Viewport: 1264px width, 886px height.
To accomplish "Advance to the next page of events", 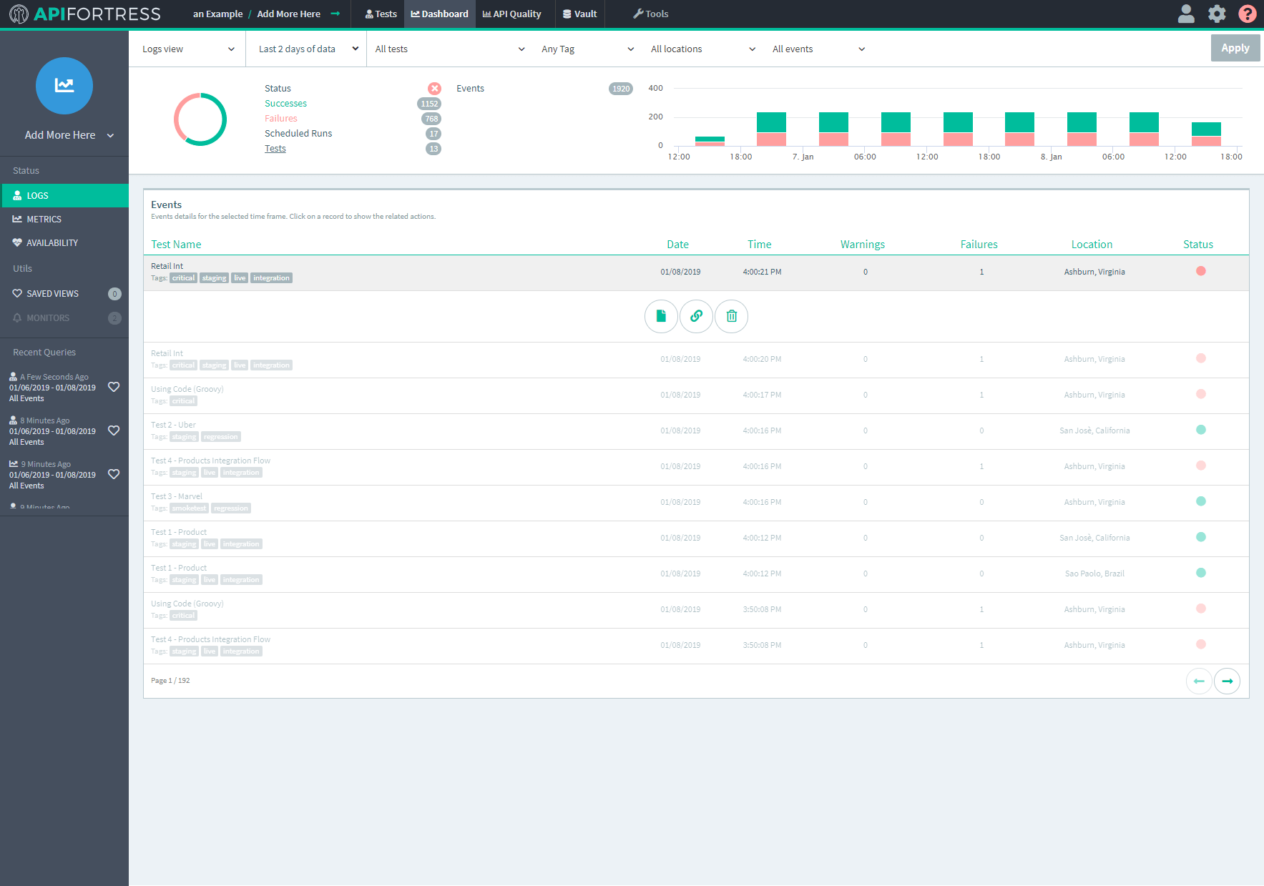I will 1227,681.
